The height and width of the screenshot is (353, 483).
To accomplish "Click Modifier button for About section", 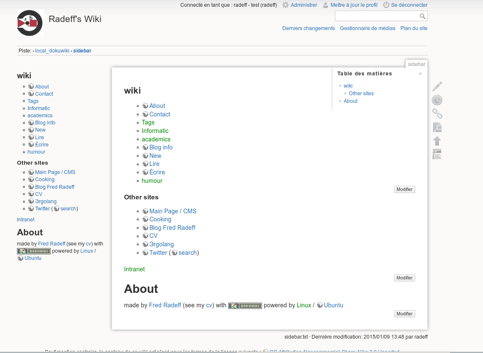I will pyautogui.click(x=404, y=314).
